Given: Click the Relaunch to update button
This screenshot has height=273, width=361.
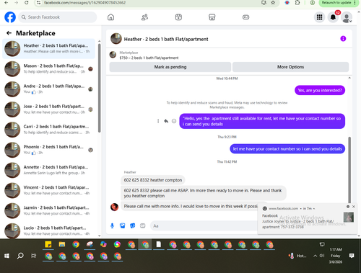Looking at the screenshot, I should click(338, 3).
